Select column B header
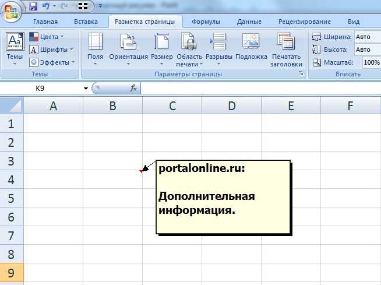This screenshot has height=285, width=381. click(x=112, y=105)
